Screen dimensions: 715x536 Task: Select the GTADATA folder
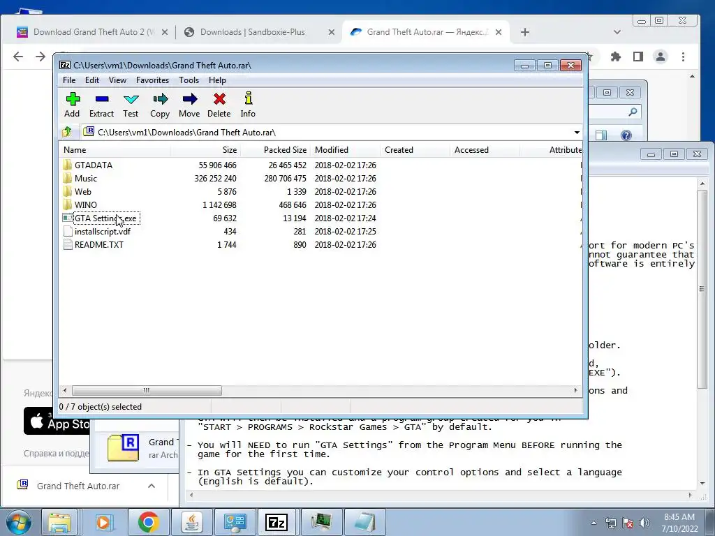[94, 165]
